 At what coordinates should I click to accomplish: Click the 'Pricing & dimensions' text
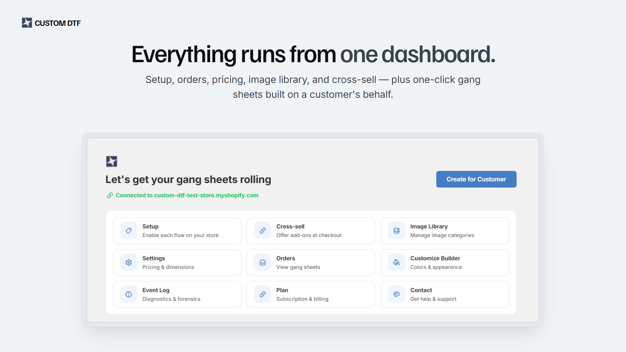pos(168,267)
